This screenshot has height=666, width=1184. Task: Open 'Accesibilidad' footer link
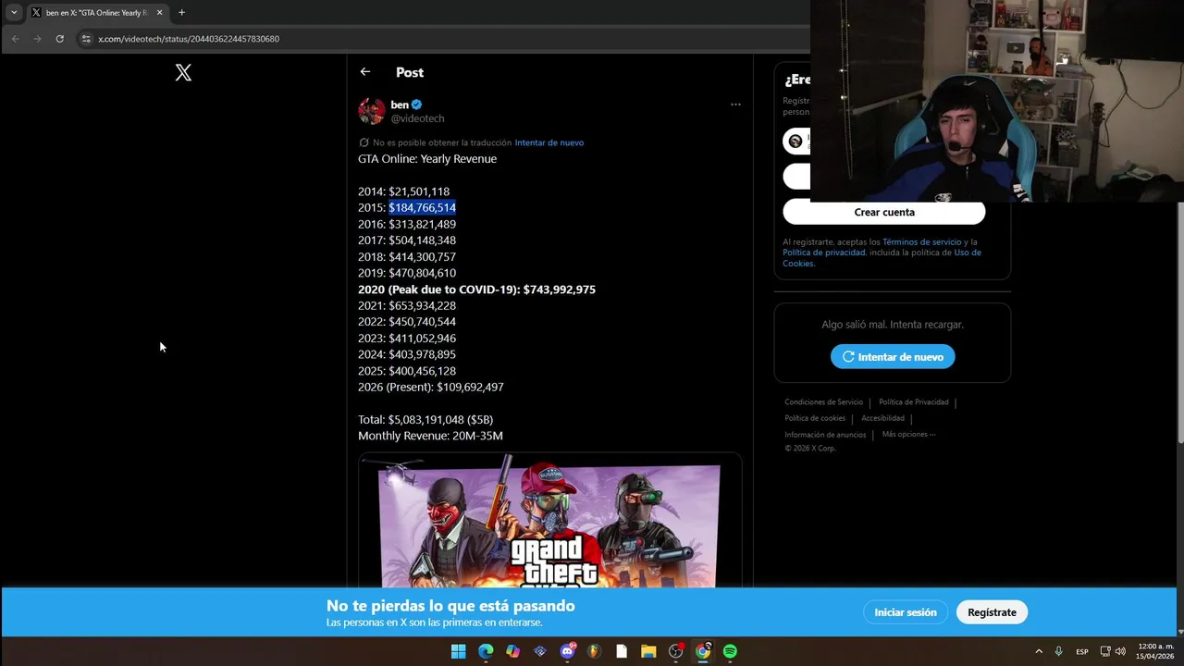click(882, 418)
